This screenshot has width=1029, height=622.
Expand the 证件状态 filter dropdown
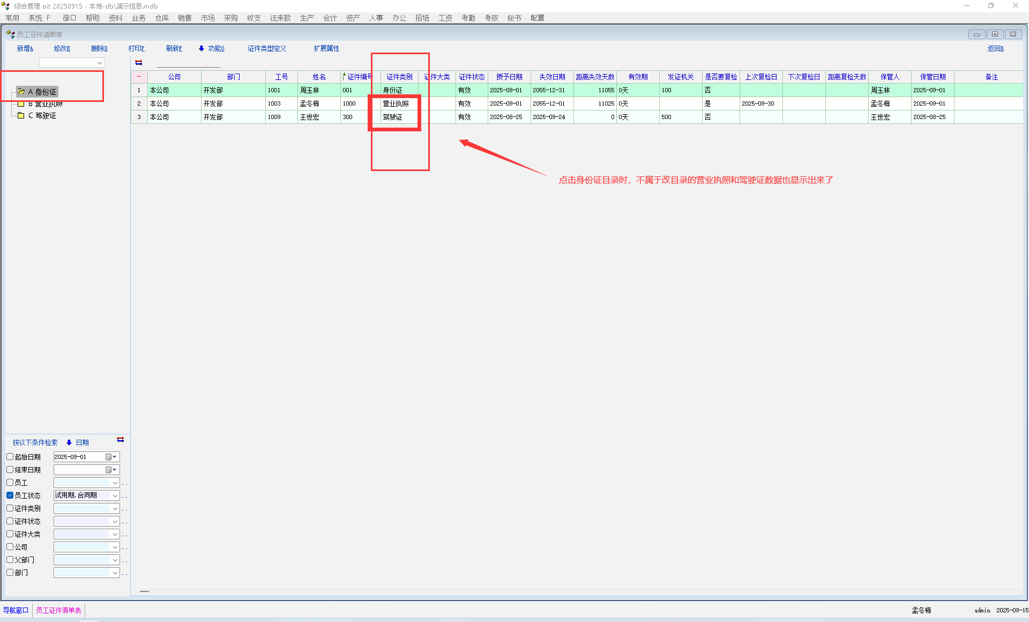click(x=115, y=521)
